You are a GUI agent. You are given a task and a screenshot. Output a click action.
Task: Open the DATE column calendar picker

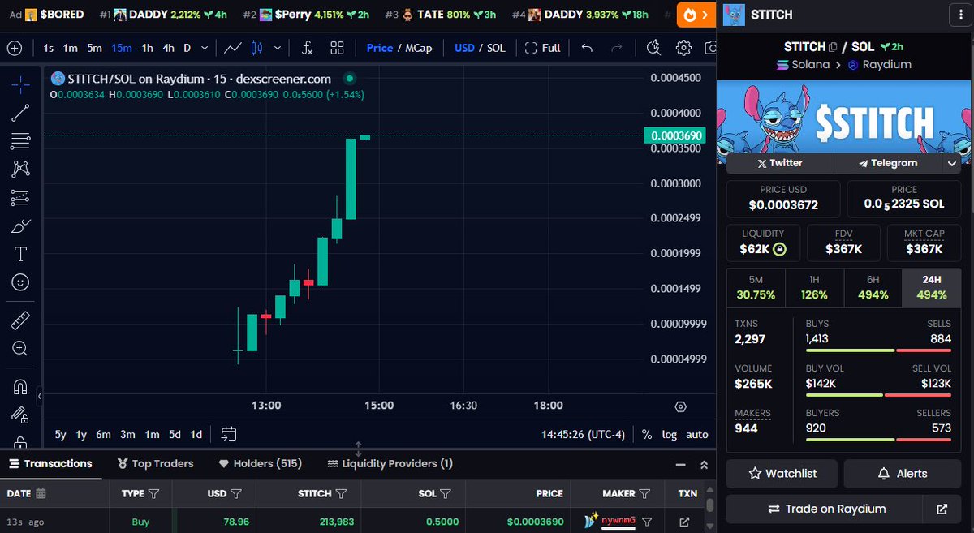41,493
